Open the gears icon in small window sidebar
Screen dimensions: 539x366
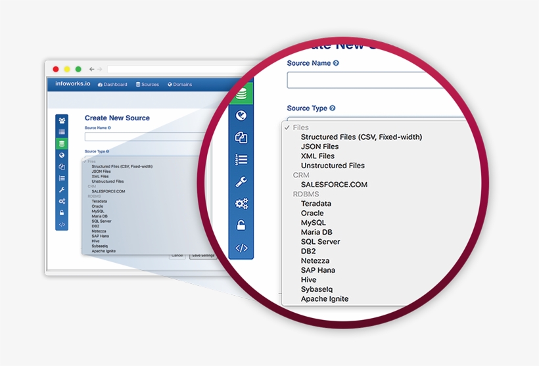62,201
